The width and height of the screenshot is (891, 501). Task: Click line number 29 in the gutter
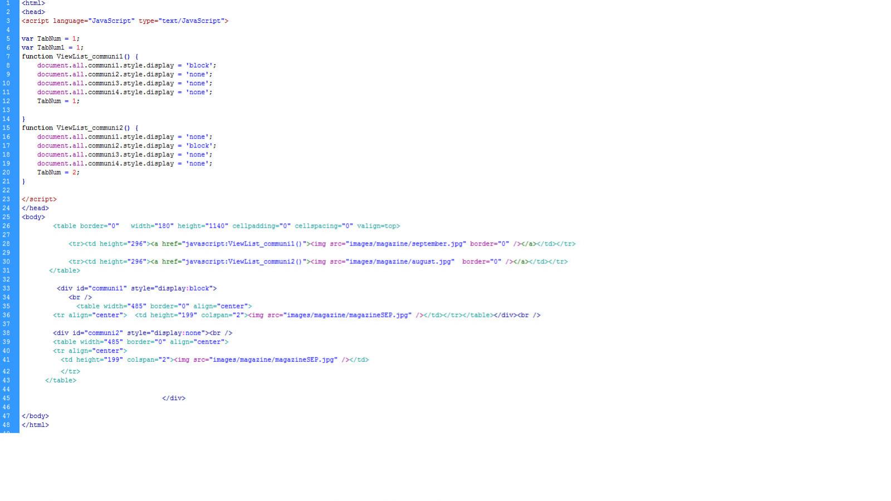tap(6, 253)
